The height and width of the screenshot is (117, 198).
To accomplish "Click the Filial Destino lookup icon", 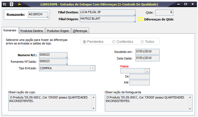I will point(135,15).
